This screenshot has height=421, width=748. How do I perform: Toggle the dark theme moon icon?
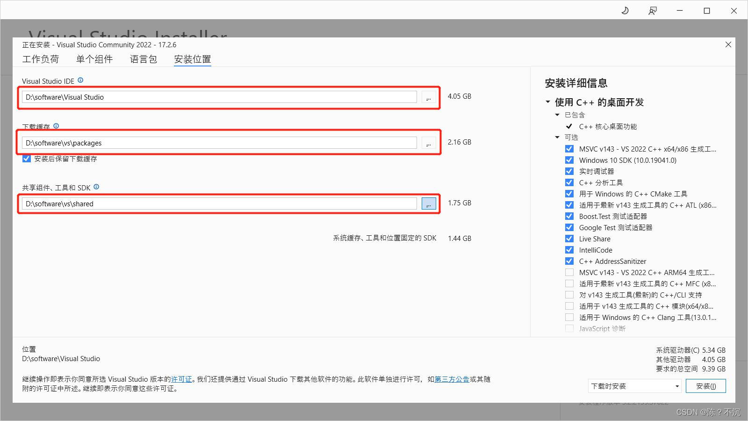(625, 10)
